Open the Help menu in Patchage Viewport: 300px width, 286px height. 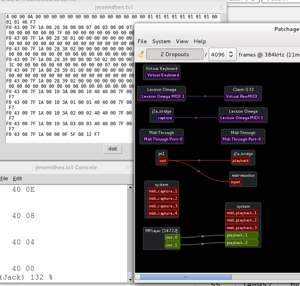point(200,41)
